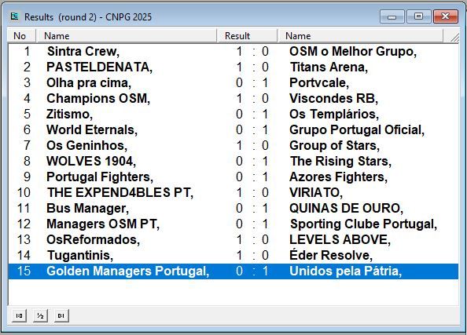Click the Result column header
This screenshot has width=467, height=335.
pos(247,36)
